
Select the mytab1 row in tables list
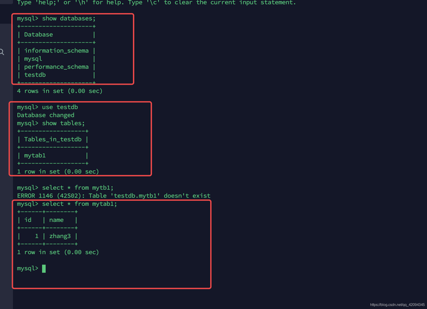pos(35,155)
